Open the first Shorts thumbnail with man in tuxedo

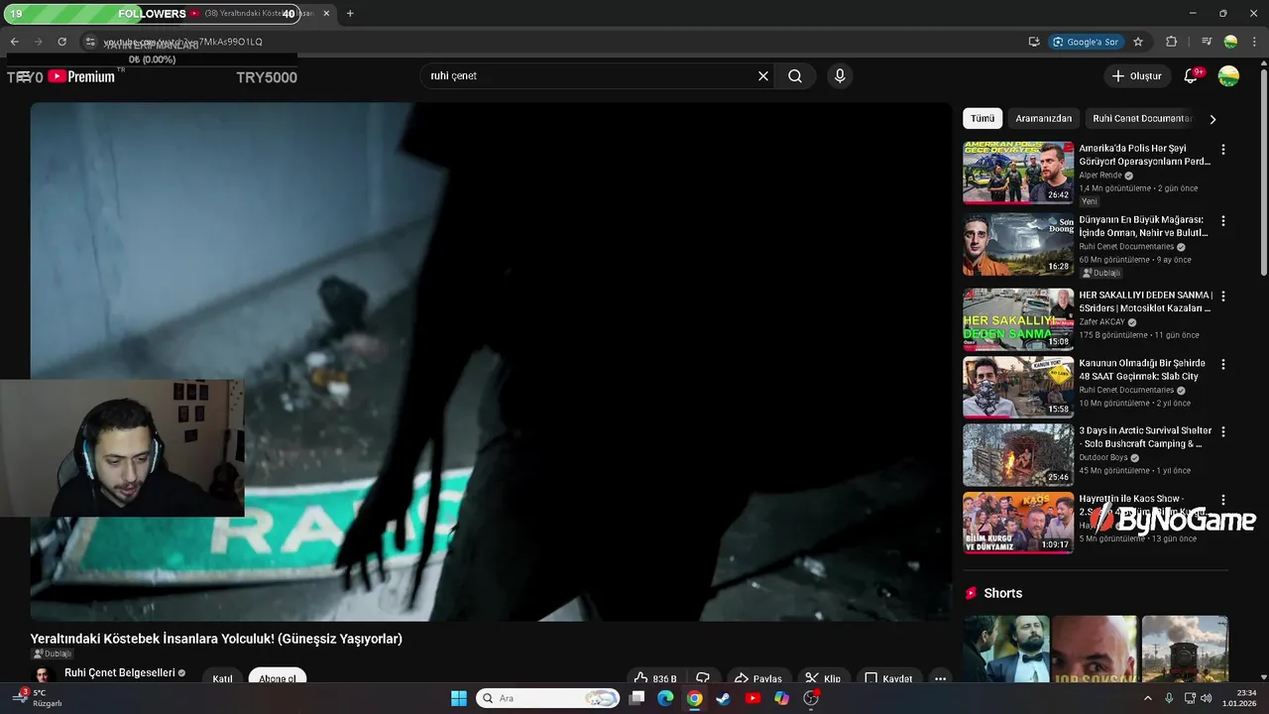click(1006, 650)
